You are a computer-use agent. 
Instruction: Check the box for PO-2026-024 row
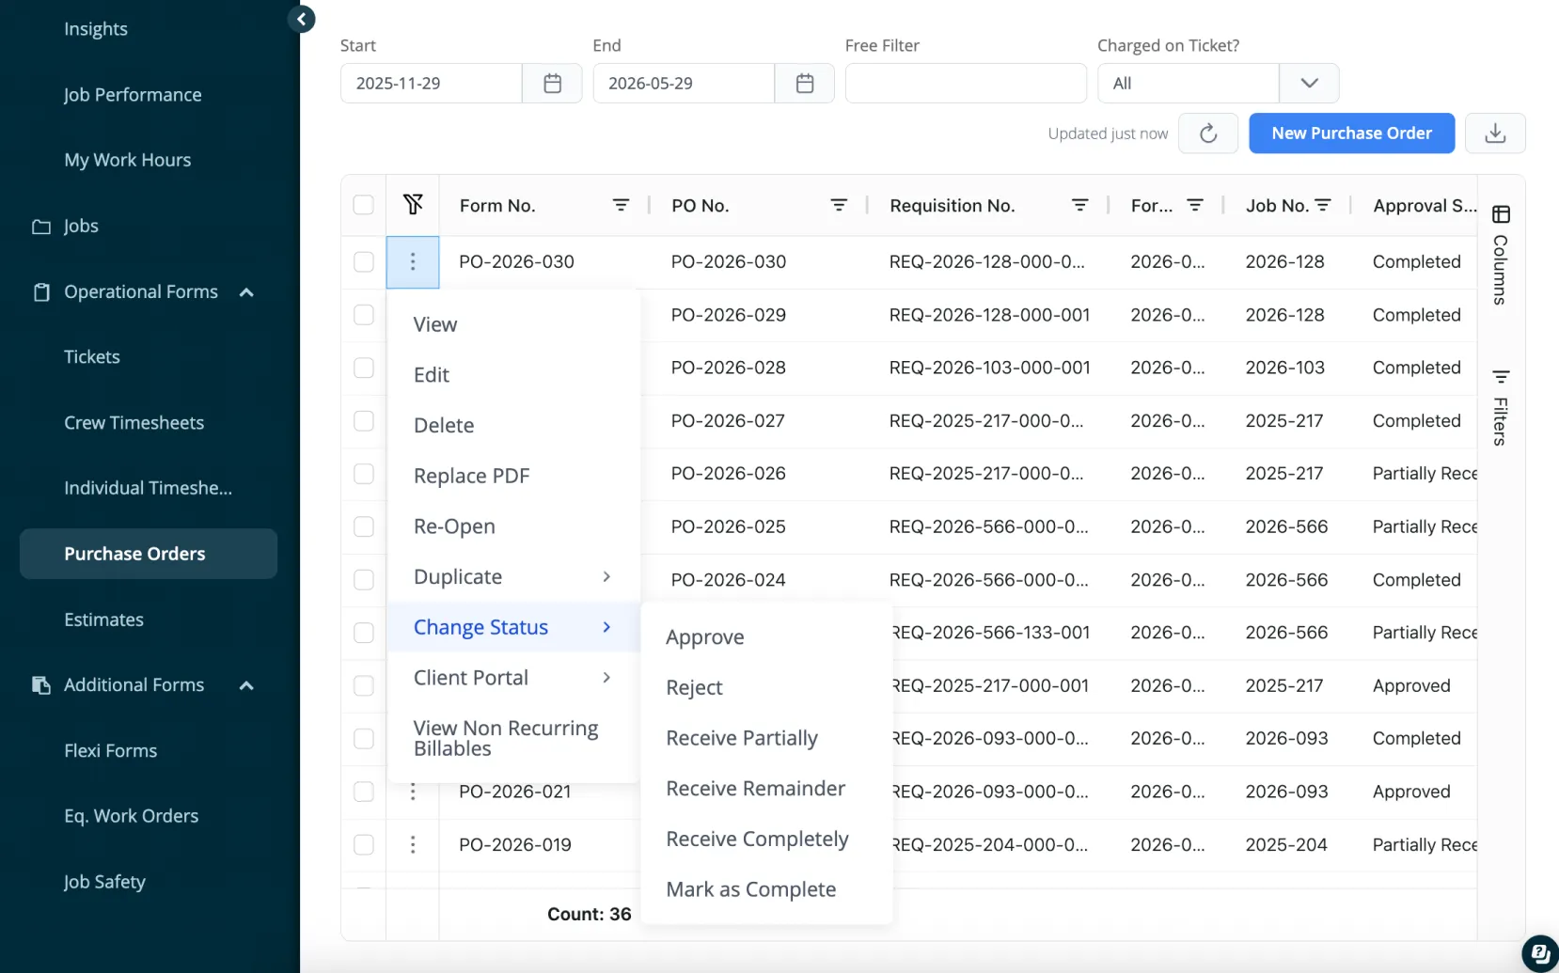[x=363, y=580]
